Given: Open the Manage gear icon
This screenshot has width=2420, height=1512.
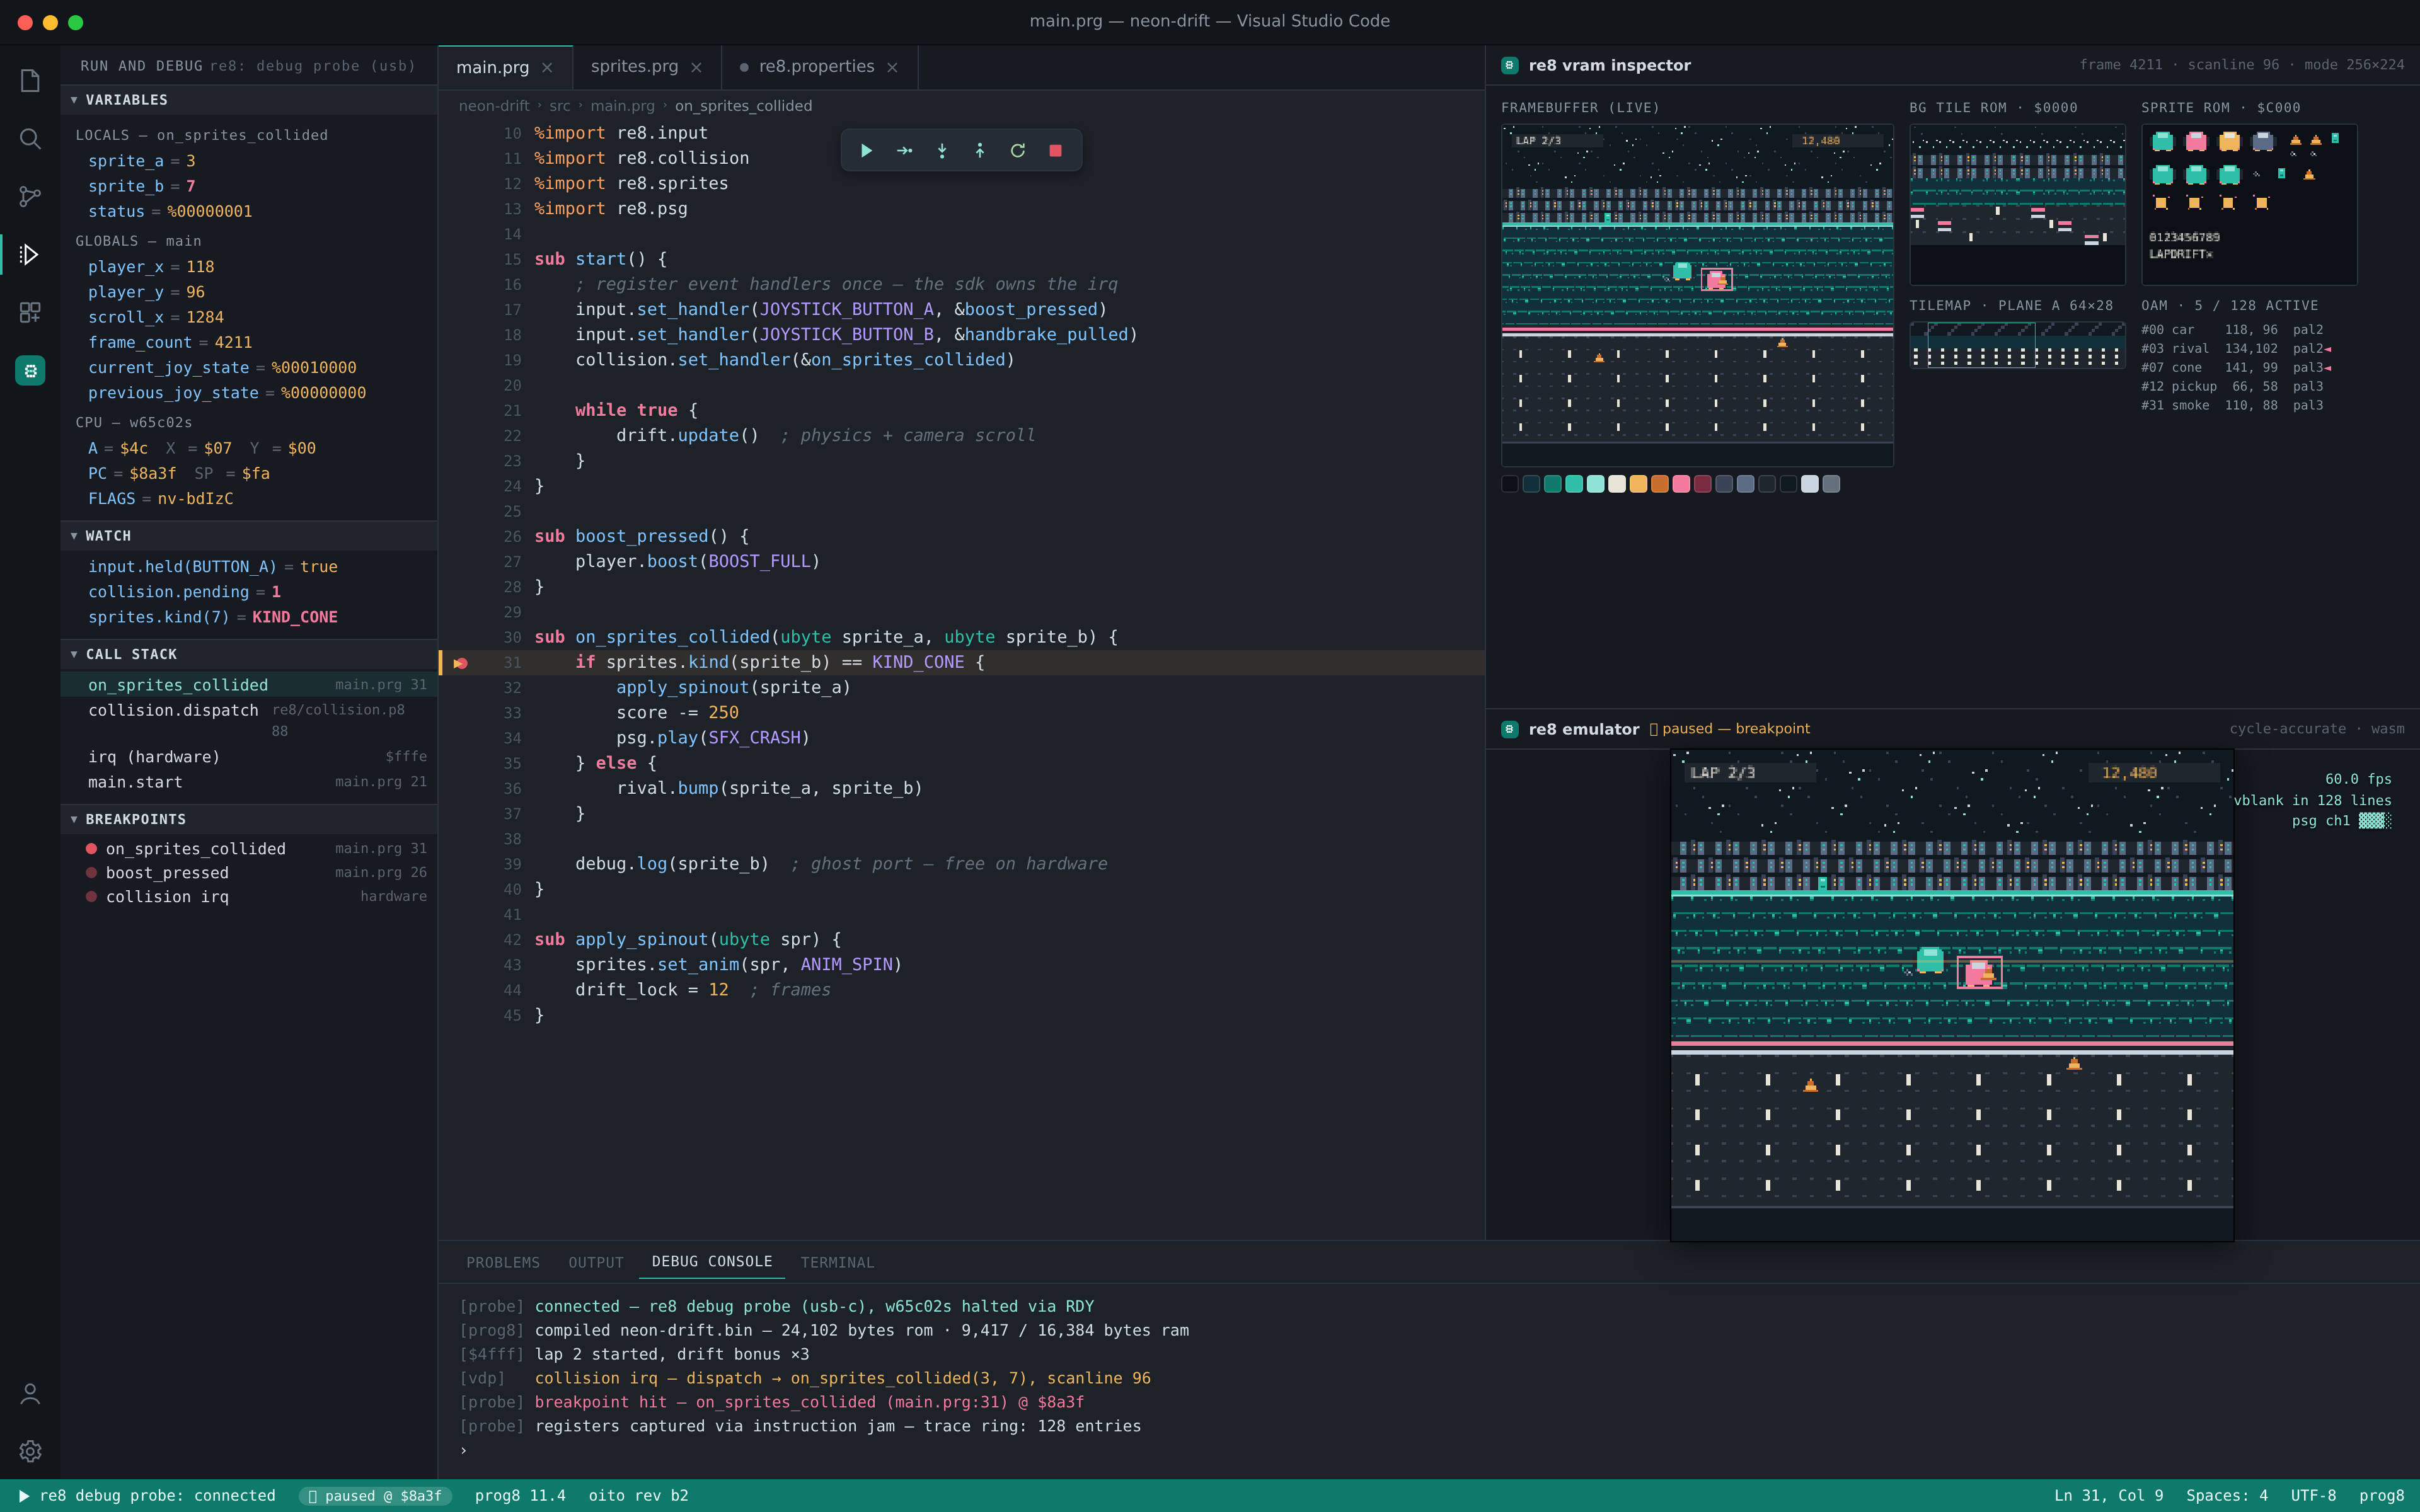Looking at the screenshot, I should pyautogui.click(x=30, y=1451).
